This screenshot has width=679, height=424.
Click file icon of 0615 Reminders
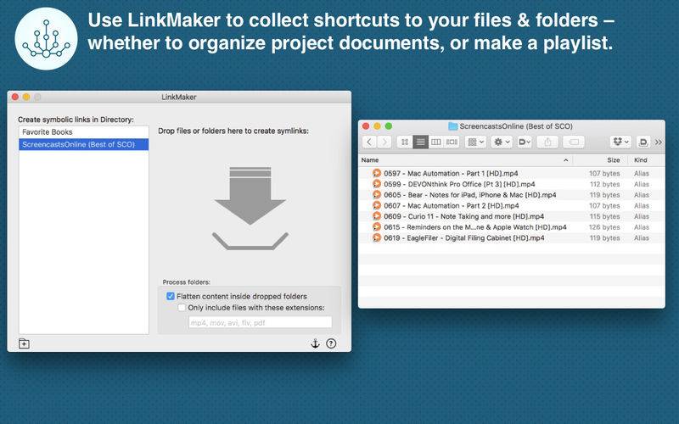(x=377, y=226)
